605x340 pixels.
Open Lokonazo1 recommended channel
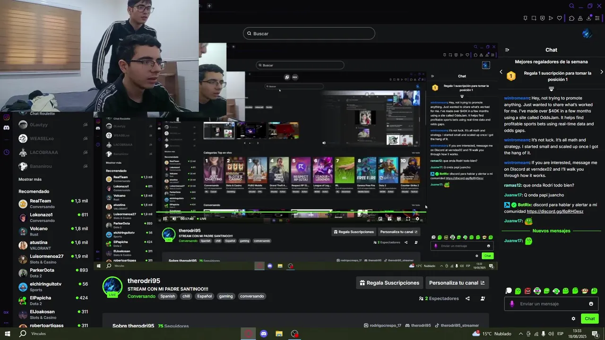coord(53,217)
